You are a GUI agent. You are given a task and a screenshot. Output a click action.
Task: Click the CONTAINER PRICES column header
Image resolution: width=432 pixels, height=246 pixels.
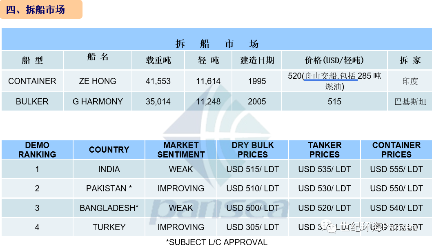pyautogui.click(x=396, y=150)
